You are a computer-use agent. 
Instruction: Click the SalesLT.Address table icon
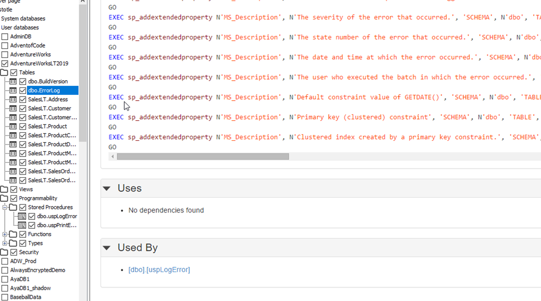click(13, 100)
